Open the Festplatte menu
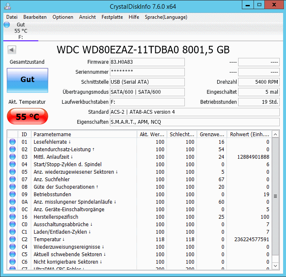This screenshot has height=277, width=286. pos(112,17)
